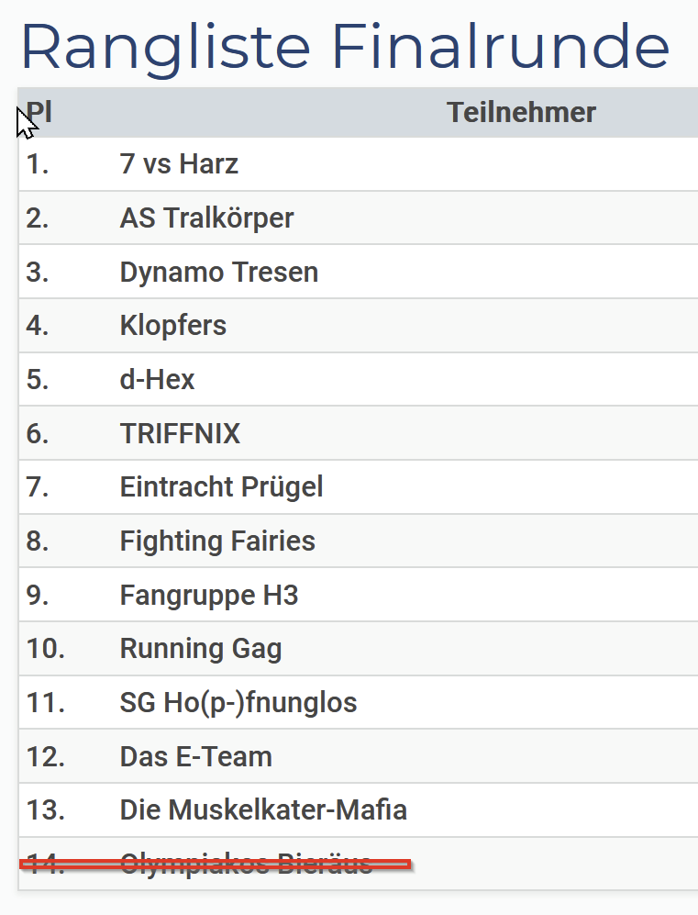Select the rank number "10." cell

(x=45, y=649)
